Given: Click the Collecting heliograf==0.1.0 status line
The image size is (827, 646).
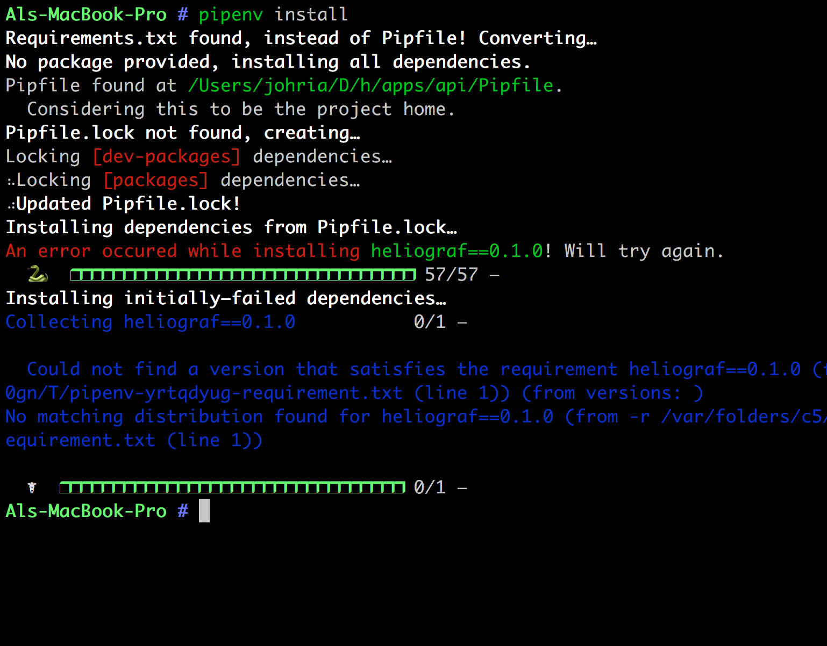Looking at the screenshot, I should click(x=149, y=321).
